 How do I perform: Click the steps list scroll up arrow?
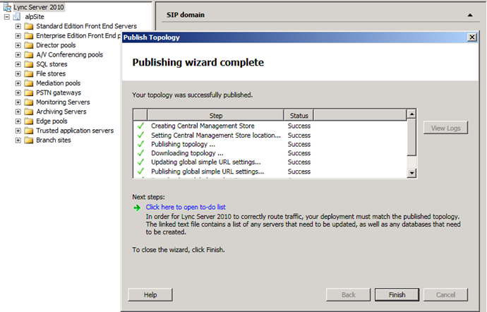(x=411, y=114)
